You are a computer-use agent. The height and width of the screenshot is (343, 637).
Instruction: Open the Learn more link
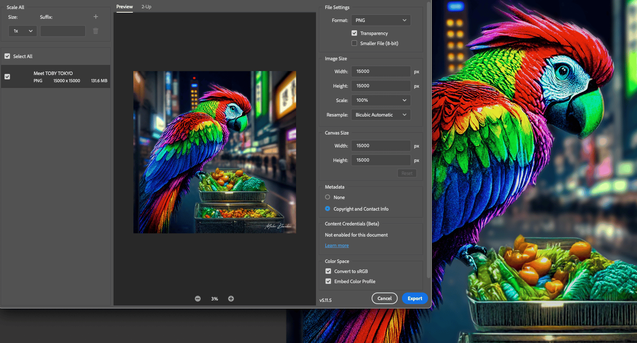click(337, 245)
